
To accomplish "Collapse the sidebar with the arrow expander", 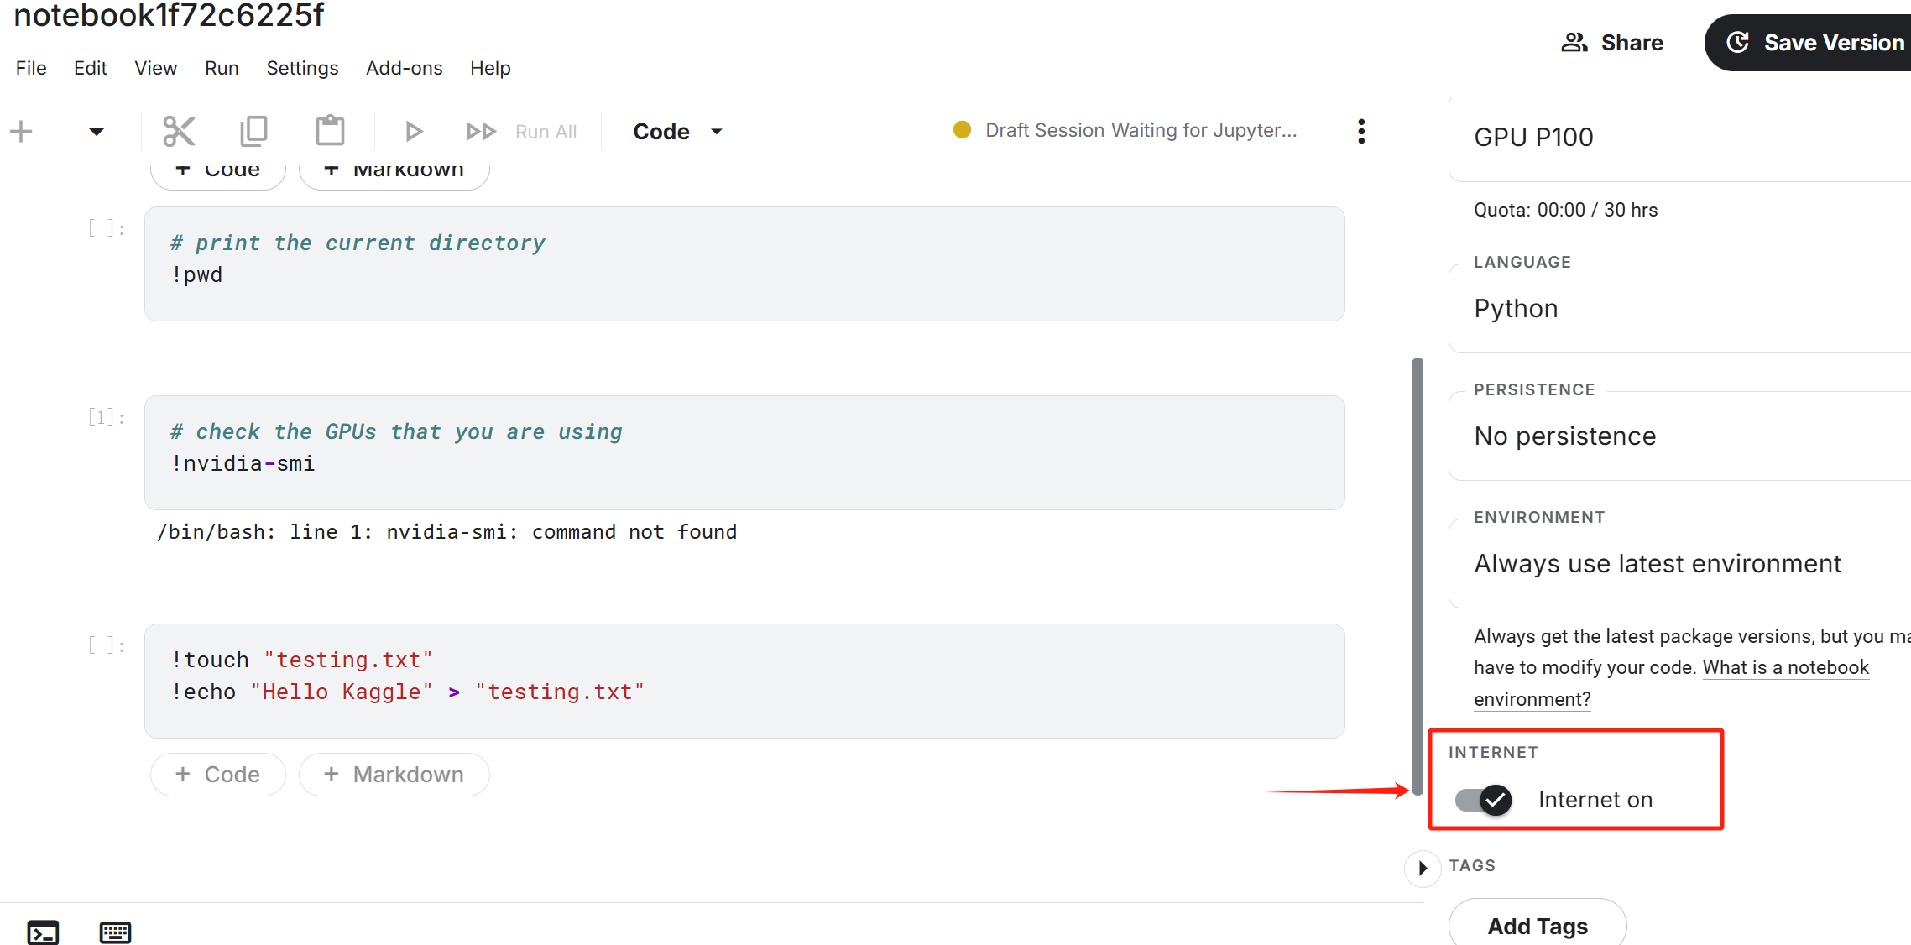I will click(x=1422, y=868).
